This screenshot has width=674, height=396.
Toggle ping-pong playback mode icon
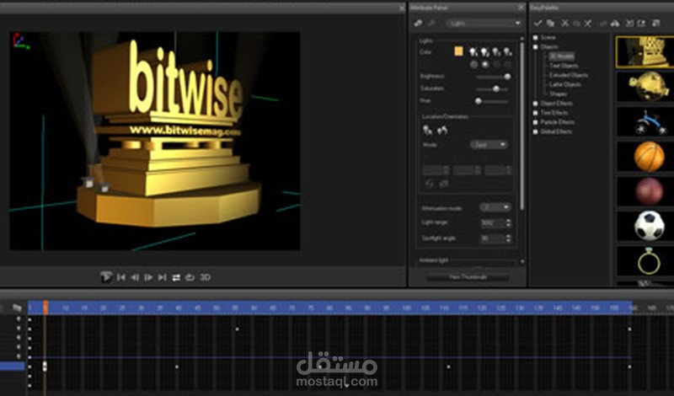pyautogui.click(x=176, y=278)
